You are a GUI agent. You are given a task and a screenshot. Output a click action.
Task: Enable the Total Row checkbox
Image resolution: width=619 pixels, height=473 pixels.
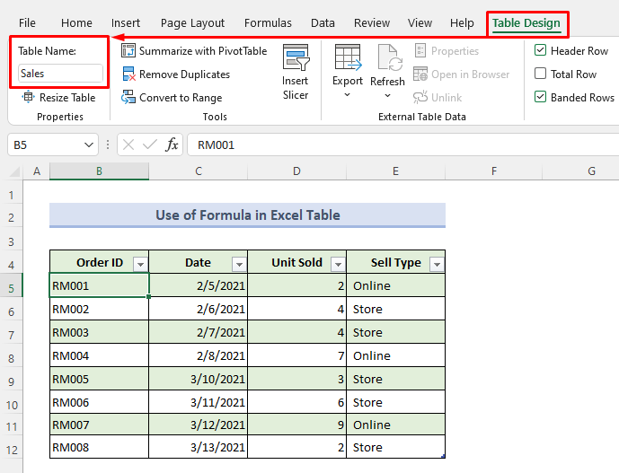point(540,74)
